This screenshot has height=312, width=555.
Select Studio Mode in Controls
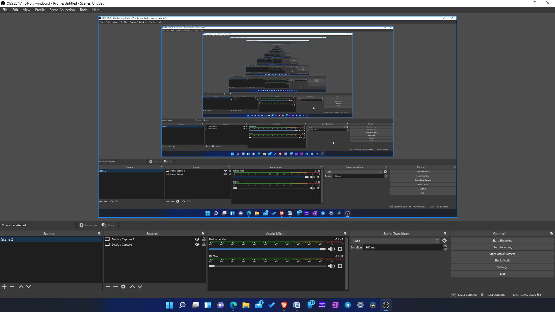click(502, 260)
